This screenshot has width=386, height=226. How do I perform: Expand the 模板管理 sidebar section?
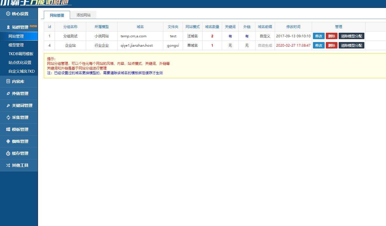coord(19,129)
